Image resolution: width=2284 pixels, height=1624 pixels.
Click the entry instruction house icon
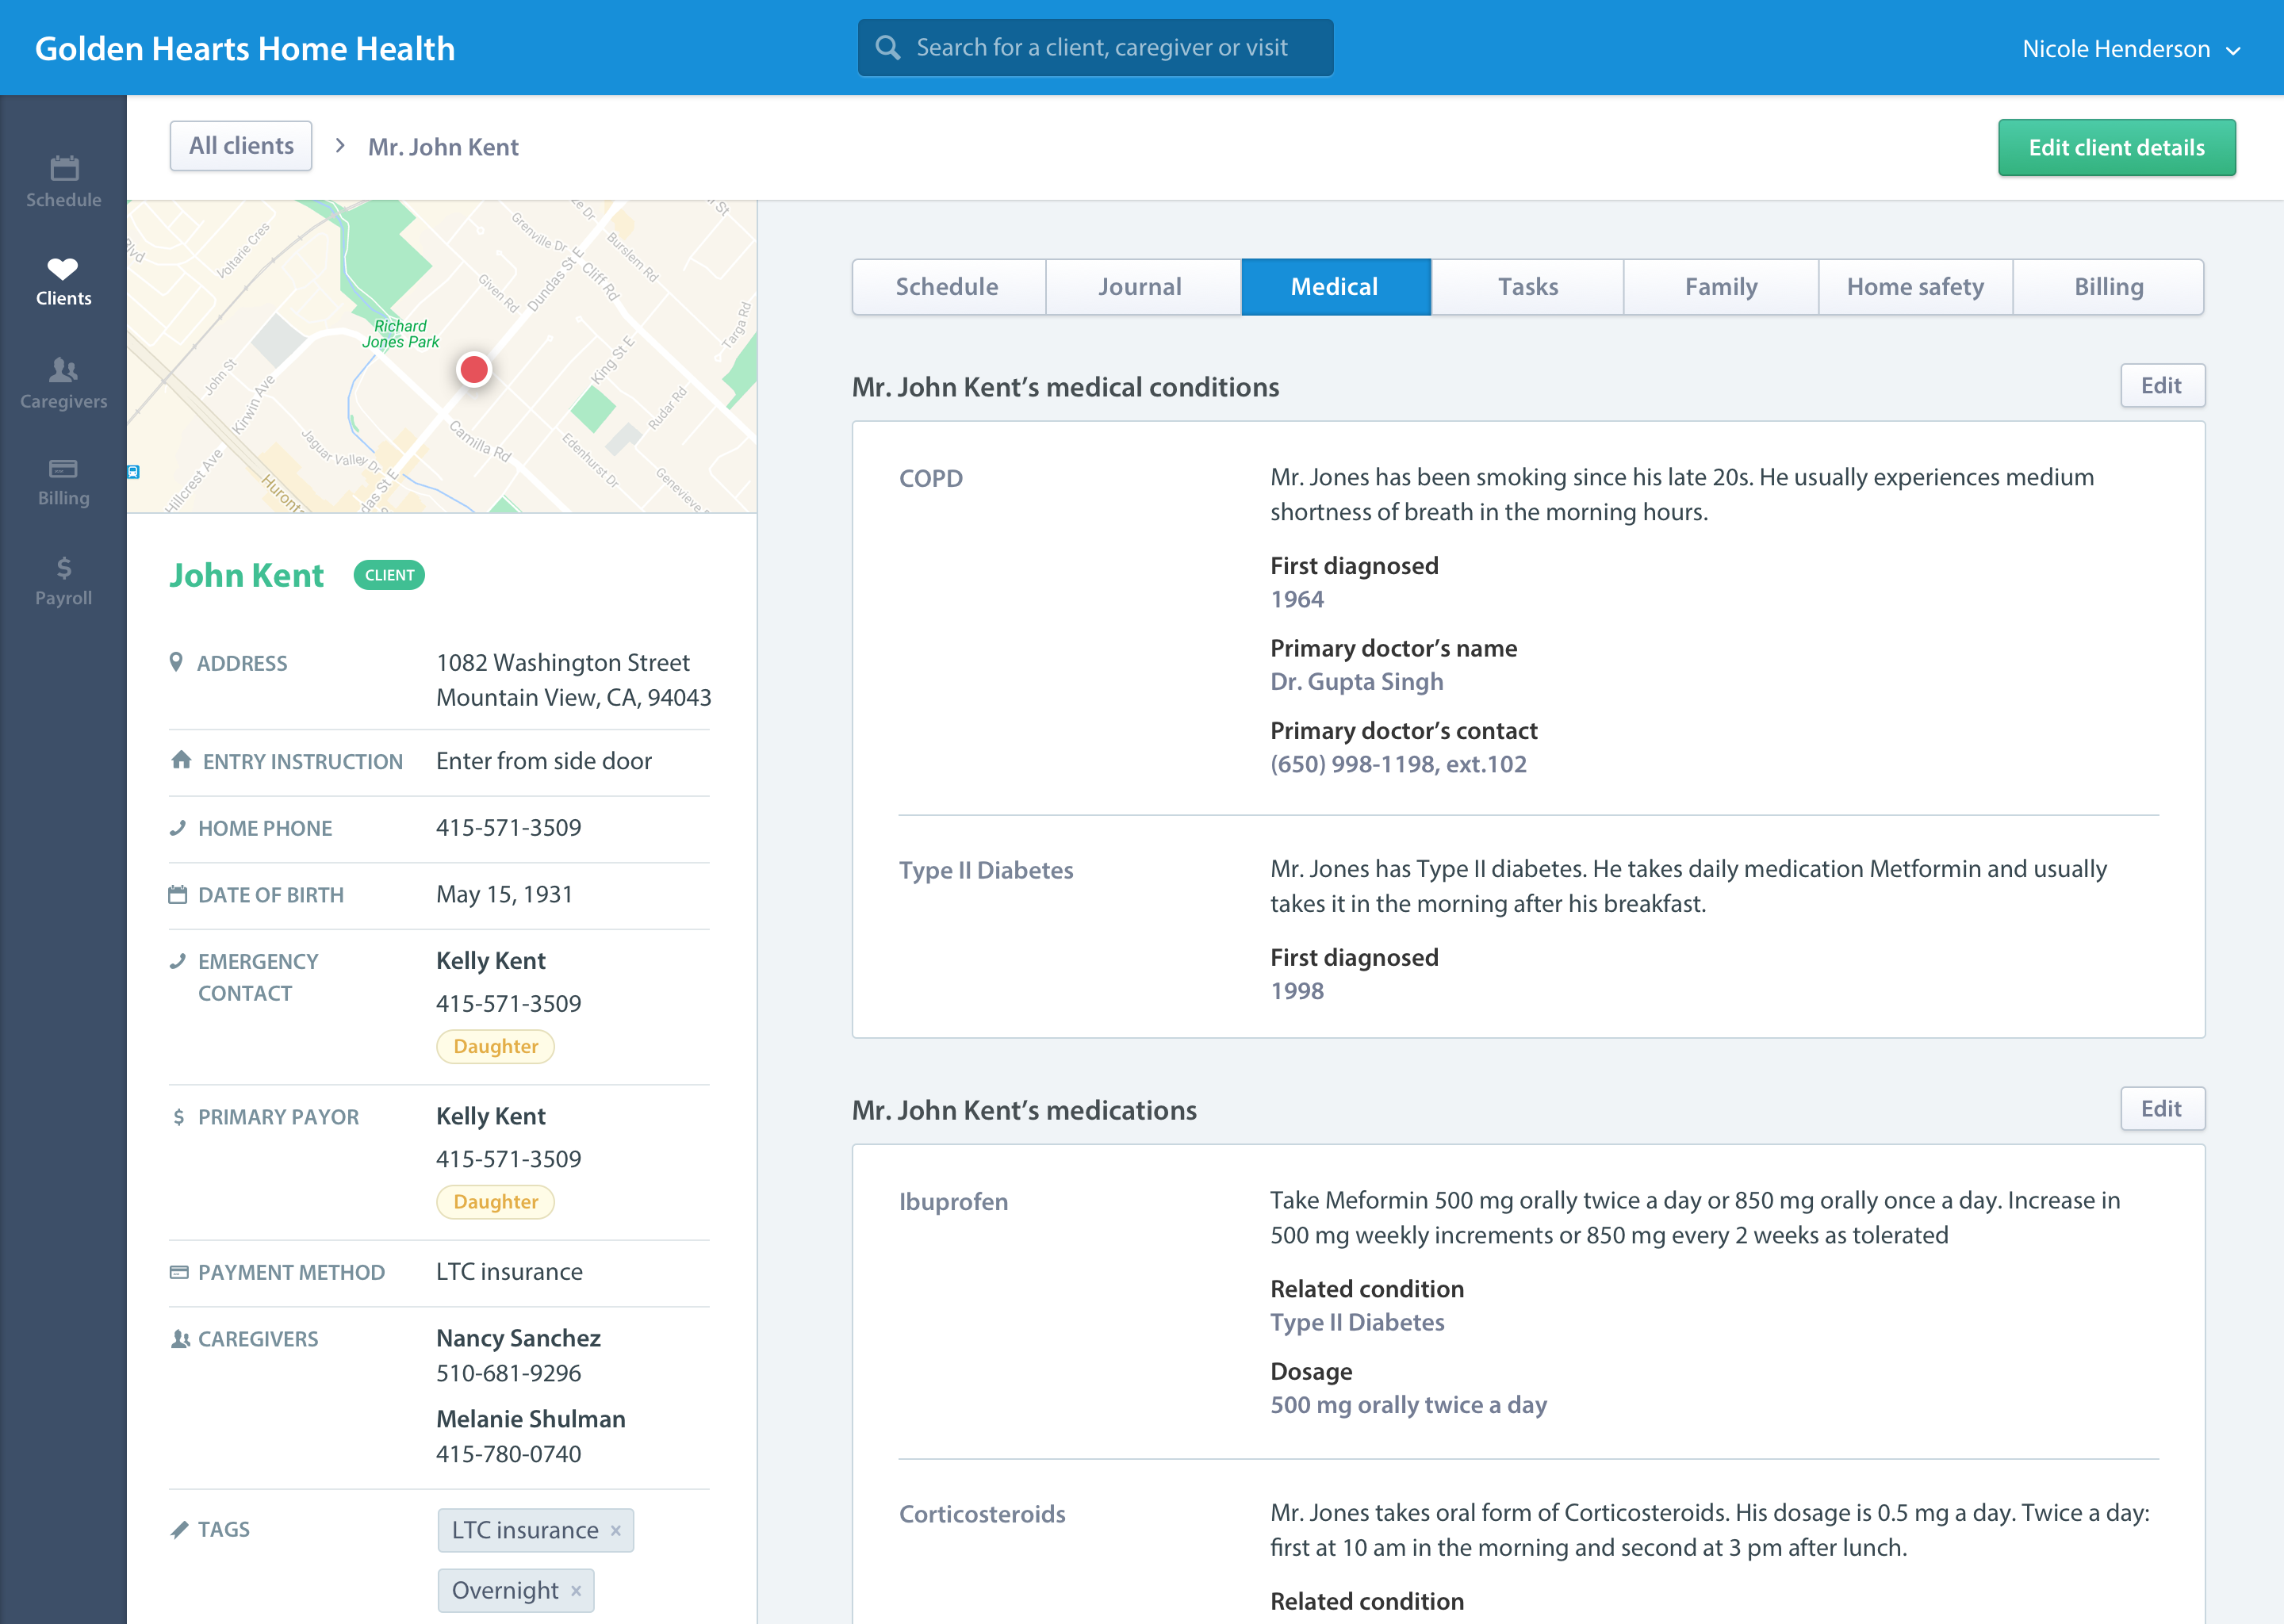(x=181, y=760)
